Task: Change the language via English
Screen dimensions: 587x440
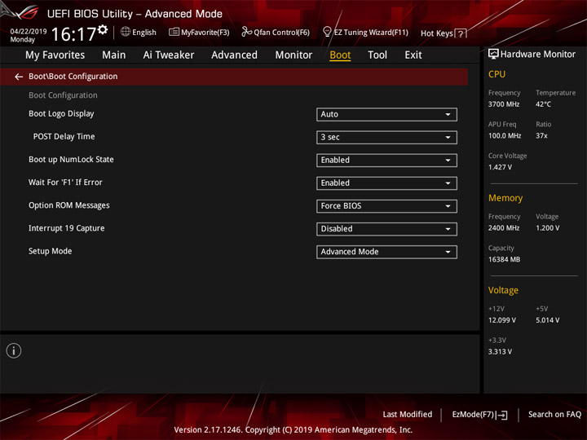Action: pos(144,33)
